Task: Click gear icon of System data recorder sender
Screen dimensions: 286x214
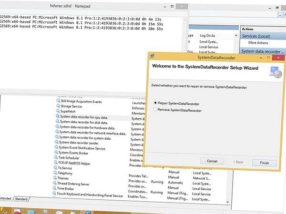Action: point(57,142)
